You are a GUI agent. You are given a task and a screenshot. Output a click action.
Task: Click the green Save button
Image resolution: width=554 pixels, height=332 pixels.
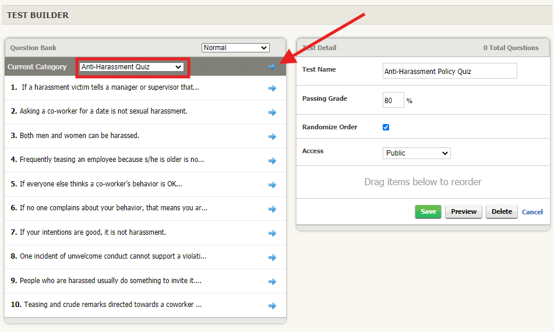[x=428, y=211]
